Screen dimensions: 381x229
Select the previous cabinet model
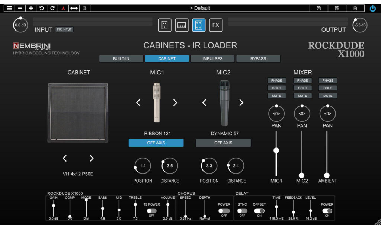tap(65, 159)
